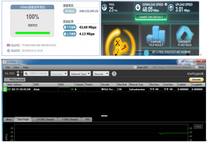Sort by Longitude column header
The width and height of the screenshot is (207, 142).
coord(198,85)
